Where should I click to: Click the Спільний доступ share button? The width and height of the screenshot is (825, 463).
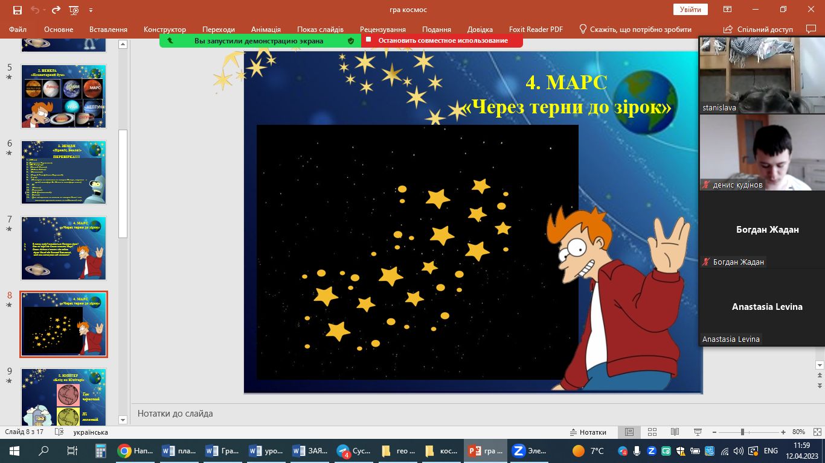point(759,30)
